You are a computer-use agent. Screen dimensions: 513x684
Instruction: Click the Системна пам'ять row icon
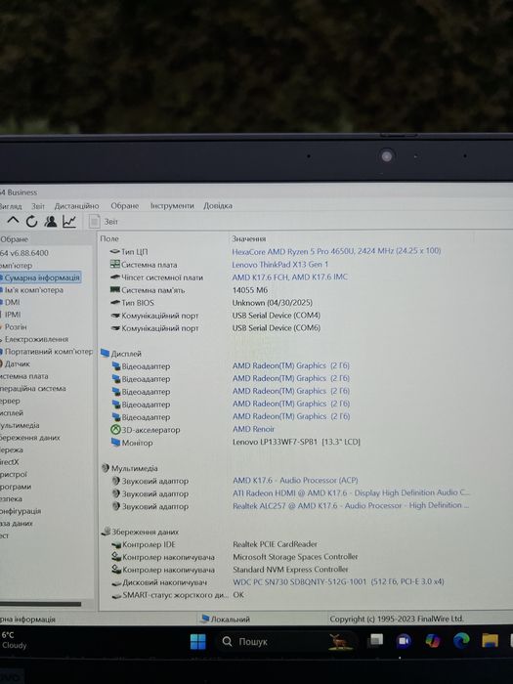[x=115, y=289]
